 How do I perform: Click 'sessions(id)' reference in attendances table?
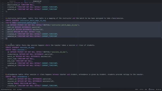click(x=48, y=81)
